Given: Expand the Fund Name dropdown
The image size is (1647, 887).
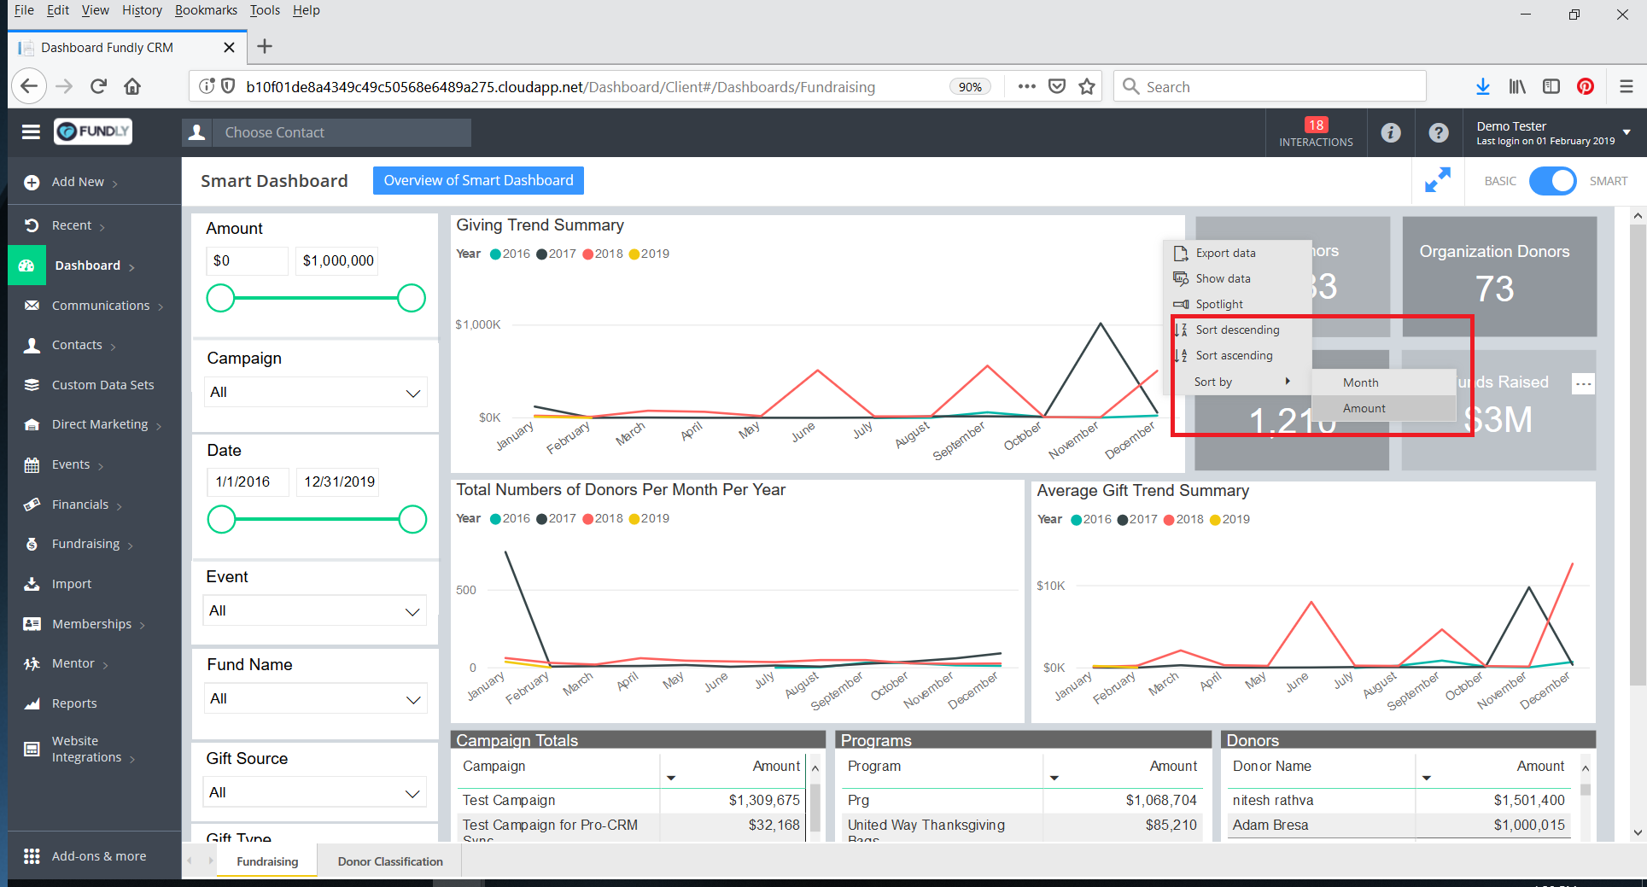Looking at the screenshot, I should coord(315,699).
